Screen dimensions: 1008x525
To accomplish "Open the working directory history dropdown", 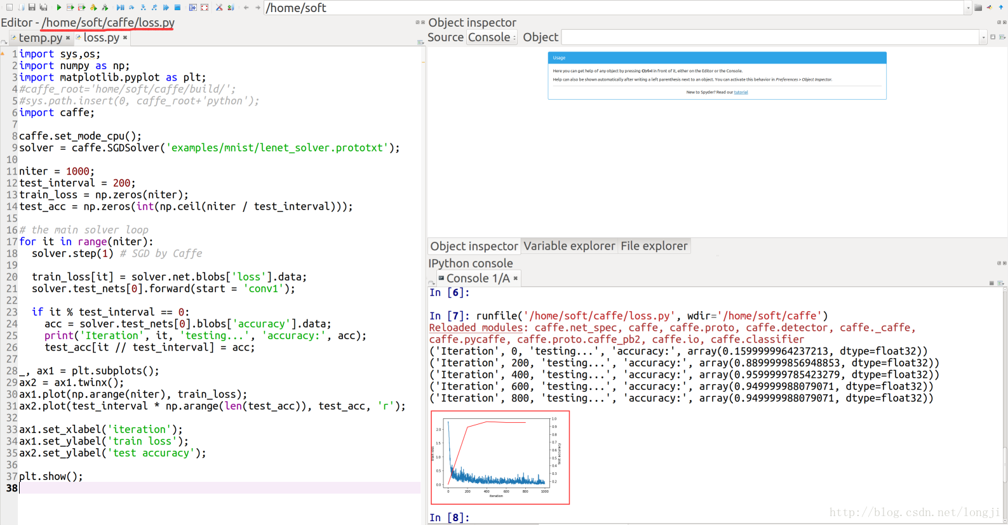I will (968, 8).
